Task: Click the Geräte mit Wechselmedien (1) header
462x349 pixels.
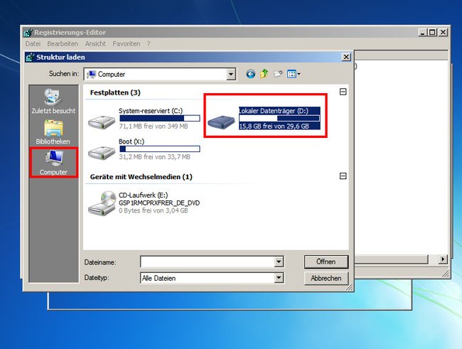Action: point(141,177)
